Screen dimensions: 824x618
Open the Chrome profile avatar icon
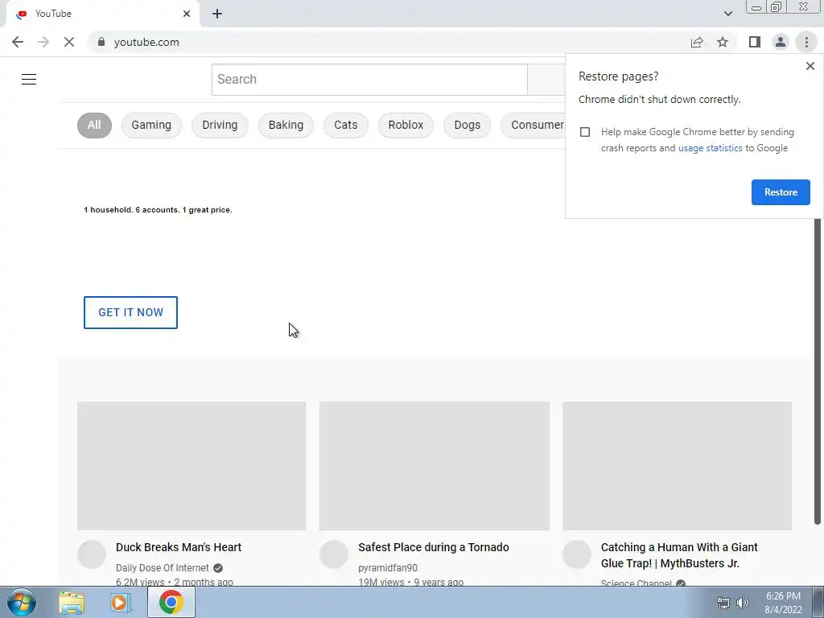[781, 42]
